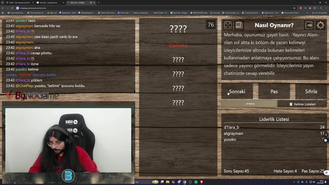Click atgrayman in leaderboard

click(x=233, y=133)
